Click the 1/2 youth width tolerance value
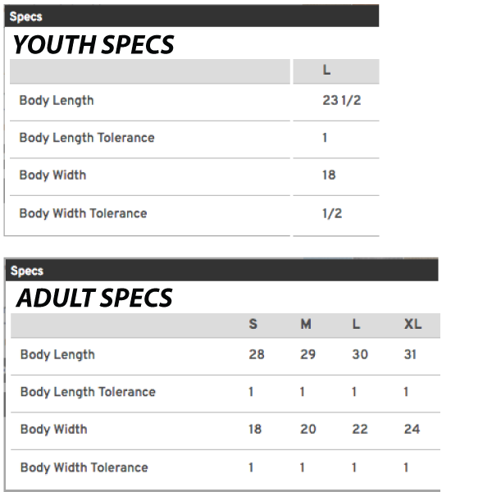Viewport: 492px width, 492px height. (x=332, y=213)
